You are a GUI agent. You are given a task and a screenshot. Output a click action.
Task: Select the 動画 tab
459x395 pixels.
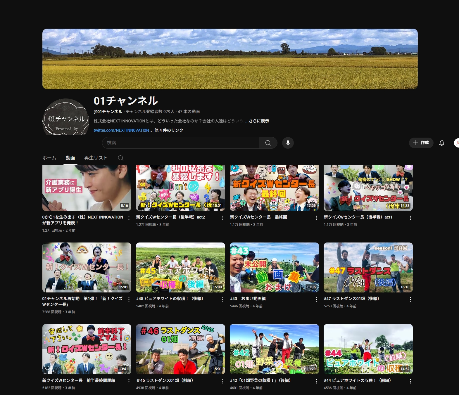(70, 158)
